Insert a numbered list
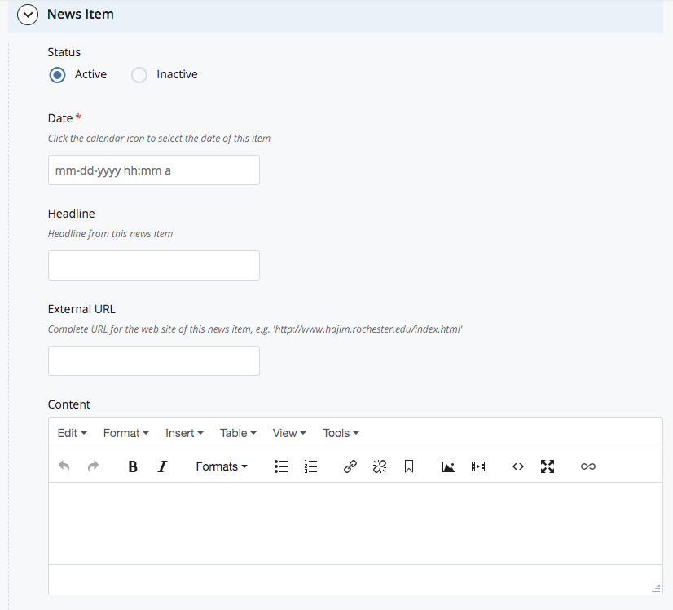673x610 pixels. pyautogui.click(x=310, y=466)
